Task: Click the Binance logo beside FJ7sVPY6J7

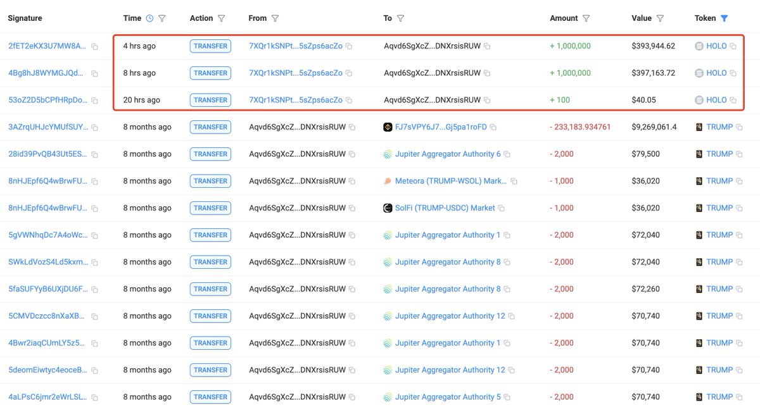Action: pos(388,127)
